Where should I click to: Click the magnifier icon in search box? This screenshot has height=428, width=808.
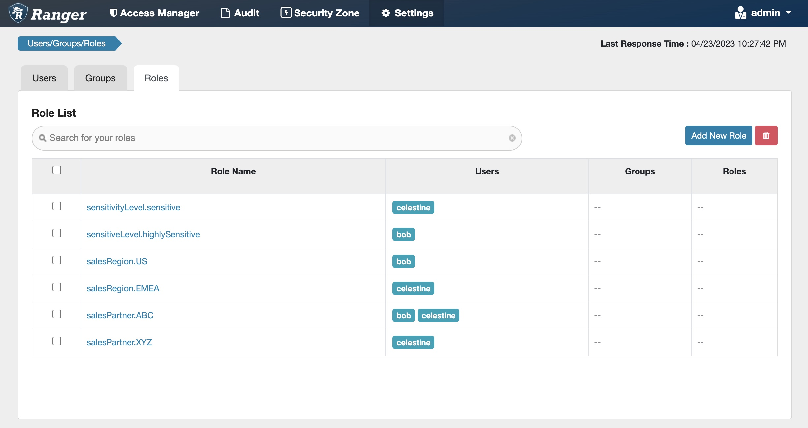(x=43, y=138)
